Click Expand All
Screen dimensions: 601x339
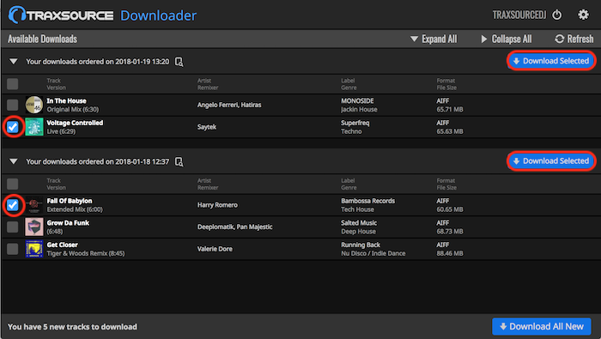(x=434, y=39)
